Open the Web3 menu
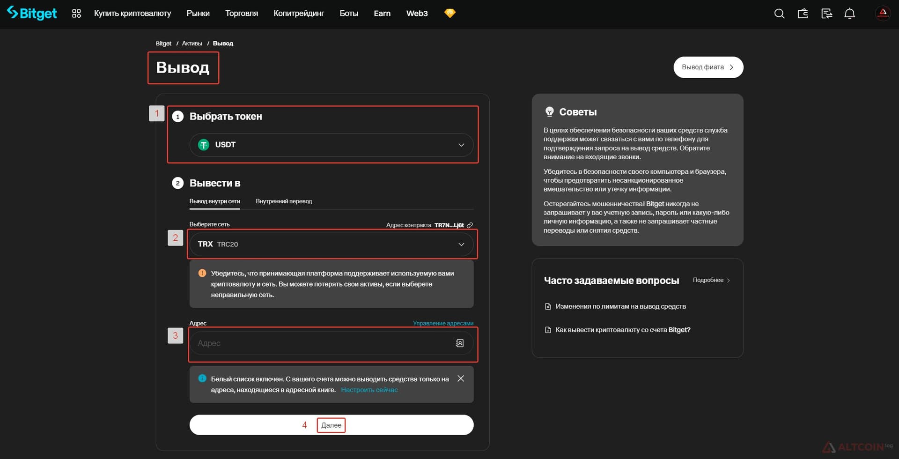The height and width of the screenshot is (459, 899). point(417,13)
